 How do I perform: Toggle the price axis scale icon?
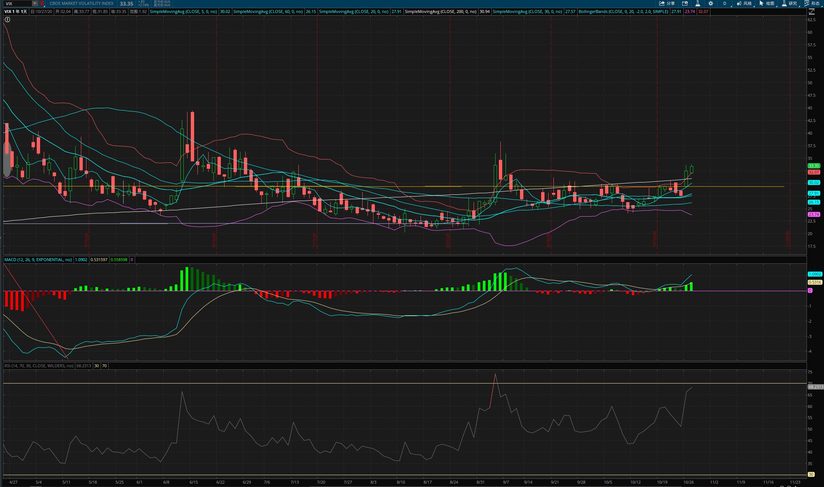811,11
